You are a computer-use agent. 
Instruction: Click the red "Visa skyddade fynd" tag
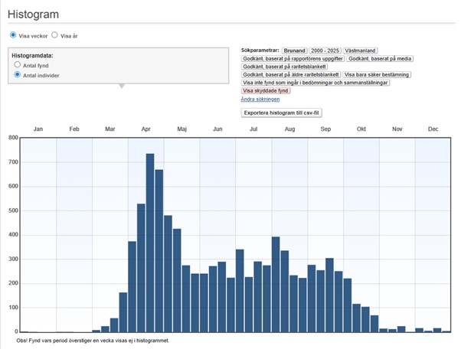(x=266, y=90)
